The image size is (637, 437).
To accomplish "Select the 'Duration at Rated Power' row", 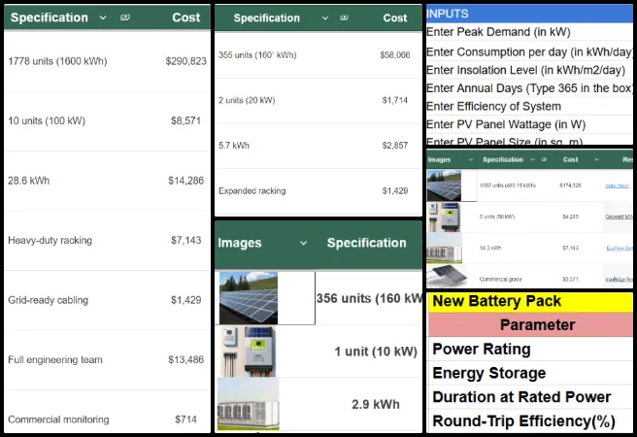I will coord(530,397).
